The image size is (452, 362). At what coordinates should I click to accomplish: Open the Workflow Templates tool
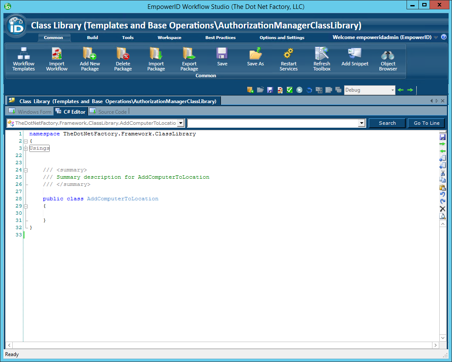[23, 59]
